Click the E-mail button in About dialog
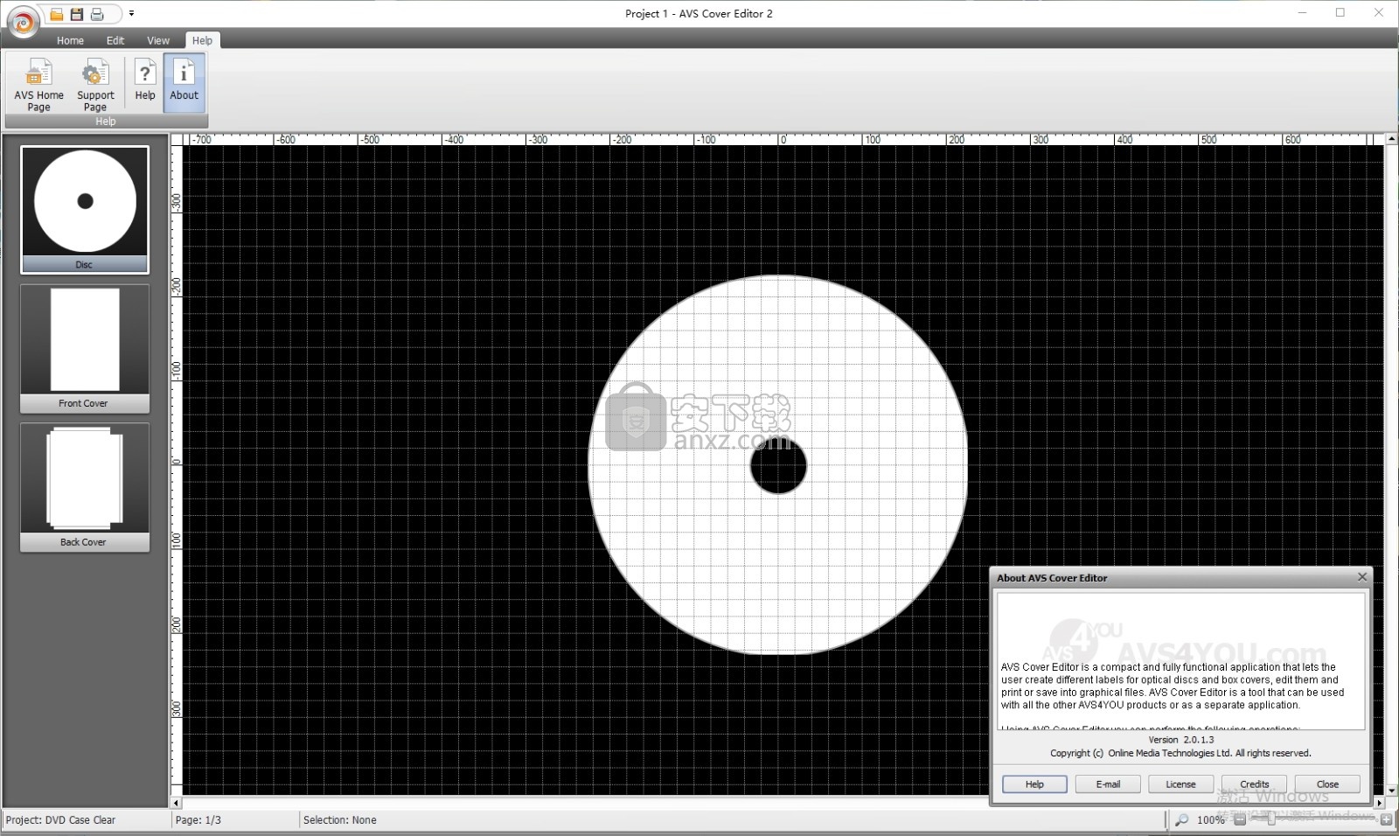Viewport: 1399px width, 836px height. (x=1108, y=784)
